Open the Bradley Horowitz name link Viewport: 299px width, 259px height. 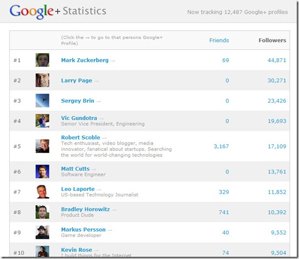pyautogui.click(x=85, y=209)
